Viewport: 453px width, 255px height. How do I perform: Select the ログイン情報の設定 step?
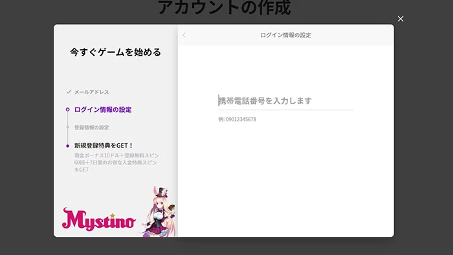coord(103,109)
